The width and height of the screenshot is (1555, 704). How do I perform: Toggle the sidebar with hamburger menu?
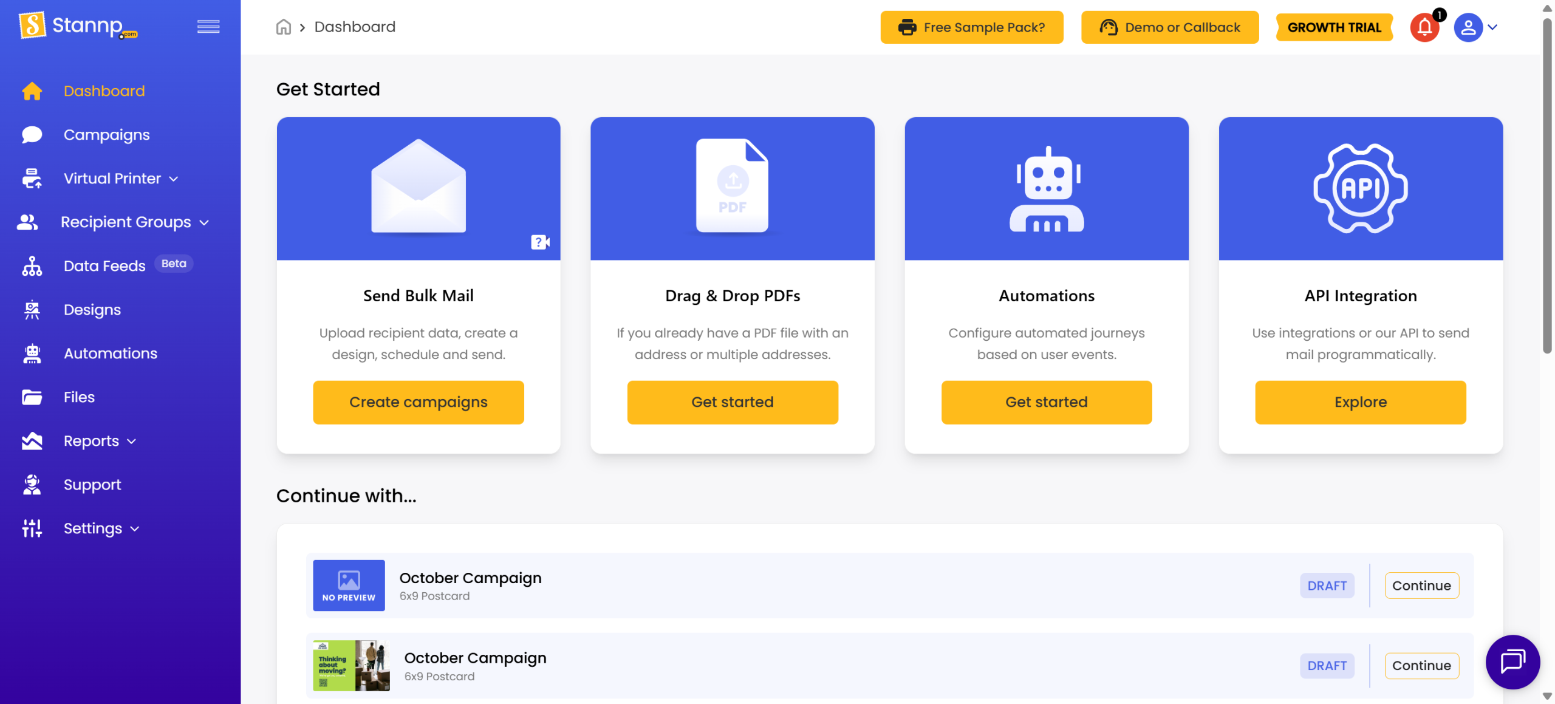(208, 27)
